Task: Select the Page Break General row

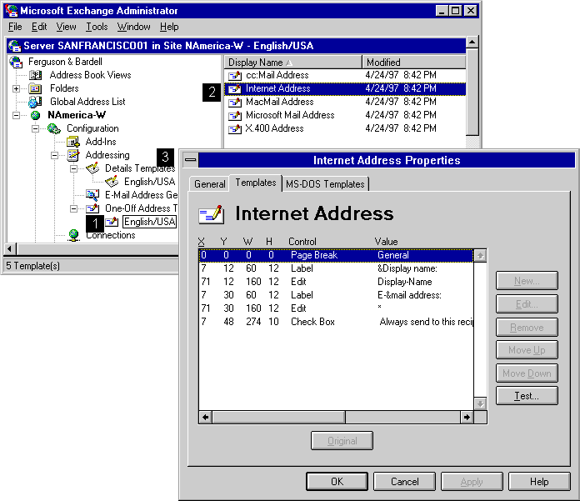Action: pyautogui.click(x=336, y=255)
